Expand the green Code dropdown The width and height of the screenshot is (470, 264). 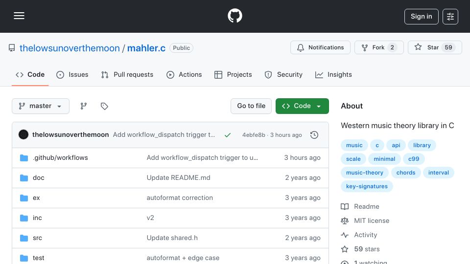(302, 106)
